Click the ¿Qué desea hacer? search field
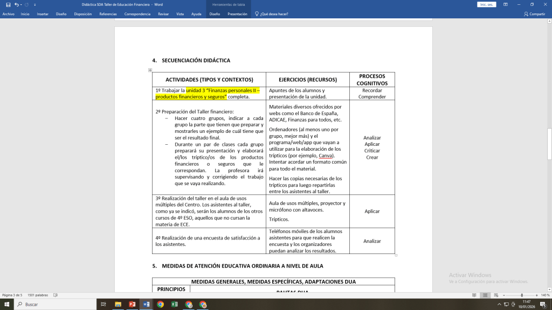 [x=274, y=14]
